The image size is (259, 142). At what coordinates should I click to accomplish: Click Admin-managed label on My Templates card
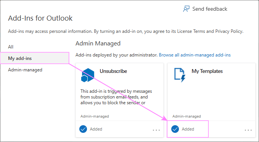[x=187, y=116]
